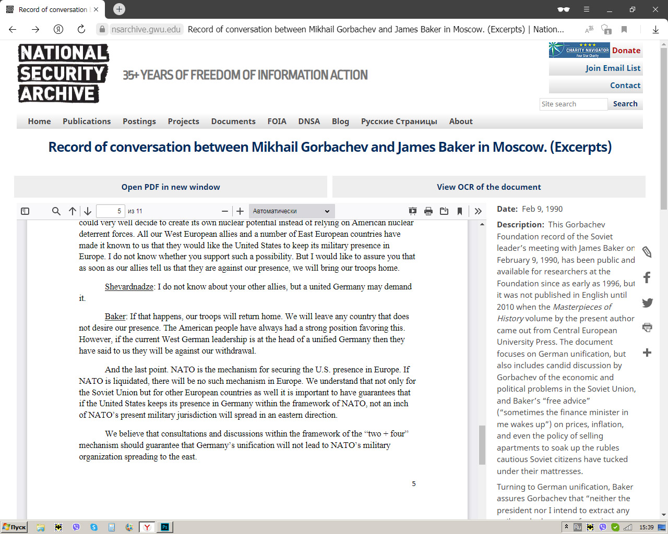Click the print icon in share sidebar

click(647, 327)
